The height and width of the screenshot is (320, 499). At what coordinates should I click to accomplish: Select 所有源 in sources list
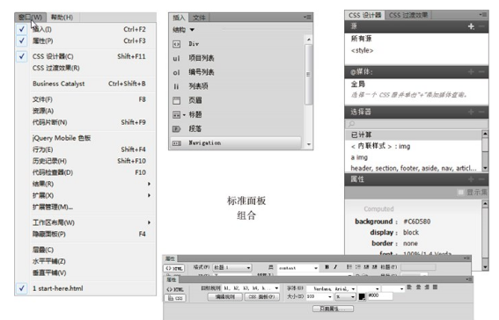(x=361, y=39)
